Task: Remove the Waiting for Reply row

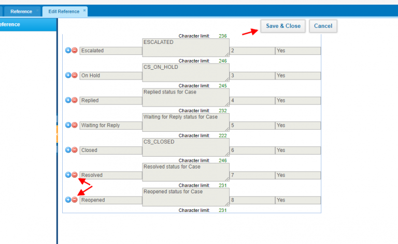Action: pos(75,125)
